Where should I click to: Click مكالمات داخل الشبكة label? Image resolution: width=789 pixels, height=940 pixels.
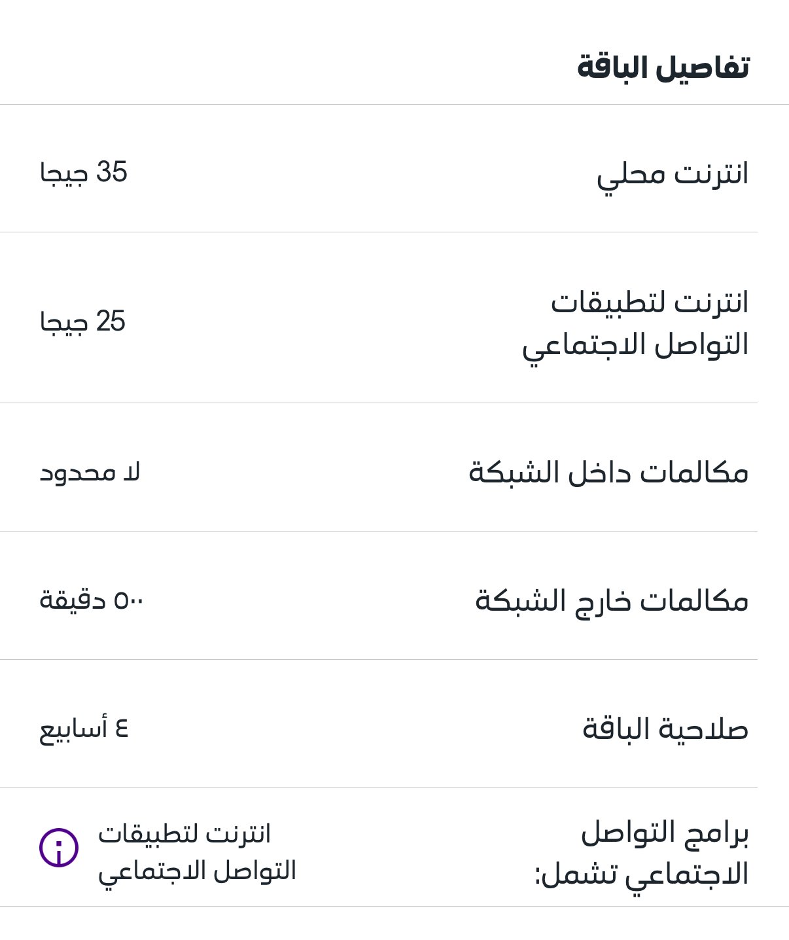(608, 473)
